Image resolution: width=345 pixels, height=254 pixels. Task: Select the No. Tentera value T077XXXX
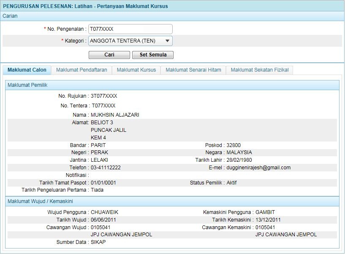pyautogui.click(x=103, y=106)
